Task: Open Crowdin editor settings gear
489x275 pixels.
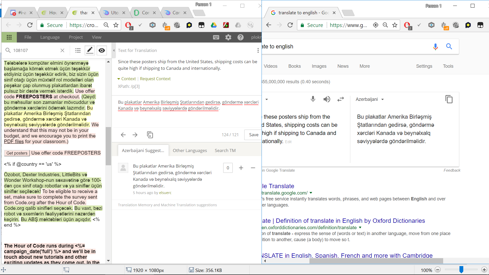Action: point(228,37)
